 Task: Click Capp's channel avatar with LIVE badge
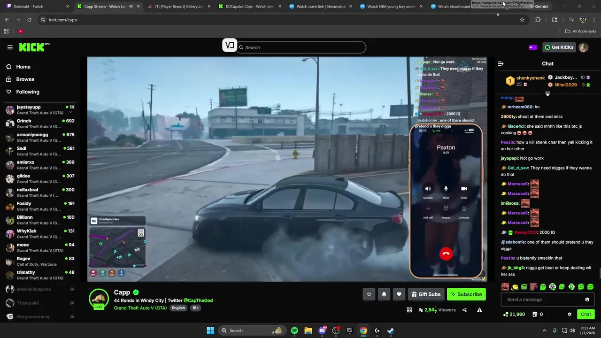[99, 300]
